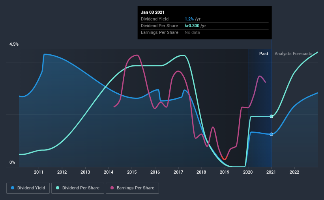Click the teal Dividend Per Share legend dot
The image size is (324, 200).
click(58, 188)
